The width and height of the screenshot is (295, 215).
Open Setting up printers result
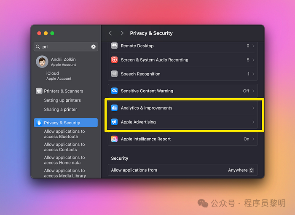point(62,100)
